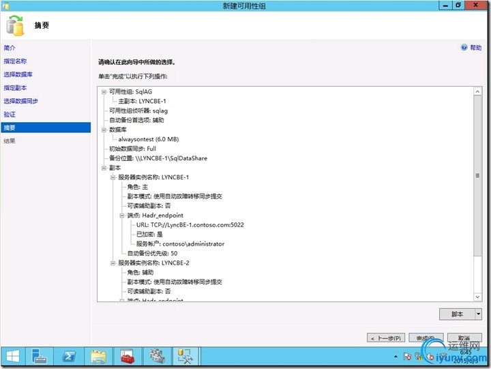Viewport: 491px width, 369px height.
Task: Open the Windows Start button
Action: click(13, 356)
